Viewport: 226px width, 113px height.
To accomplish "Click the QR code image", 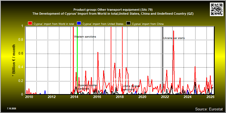I will tap(217, 9).
